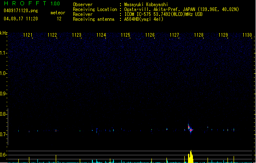256x163 pixels.
Task: Click the 1126 time axis marker
Action: coord(150,35)
